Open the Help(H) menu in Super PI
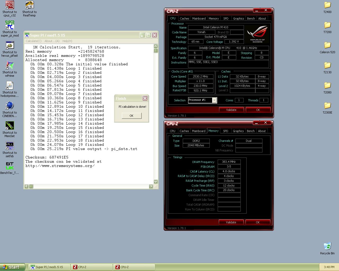 pyautogui.click(x=67, y=41)
